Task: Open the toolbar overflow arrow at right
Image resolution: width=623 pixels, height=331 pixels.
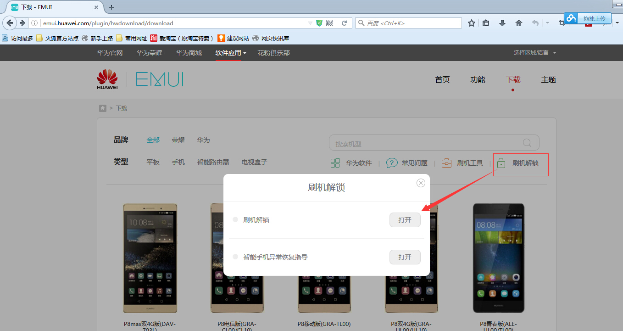Action: tap(617, 23)
